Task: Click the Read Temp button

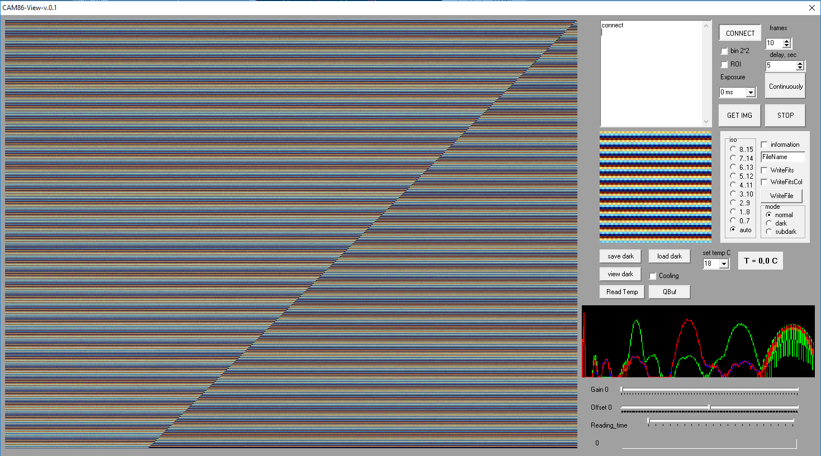Action: pyautogui.click(x=622, y=292)
